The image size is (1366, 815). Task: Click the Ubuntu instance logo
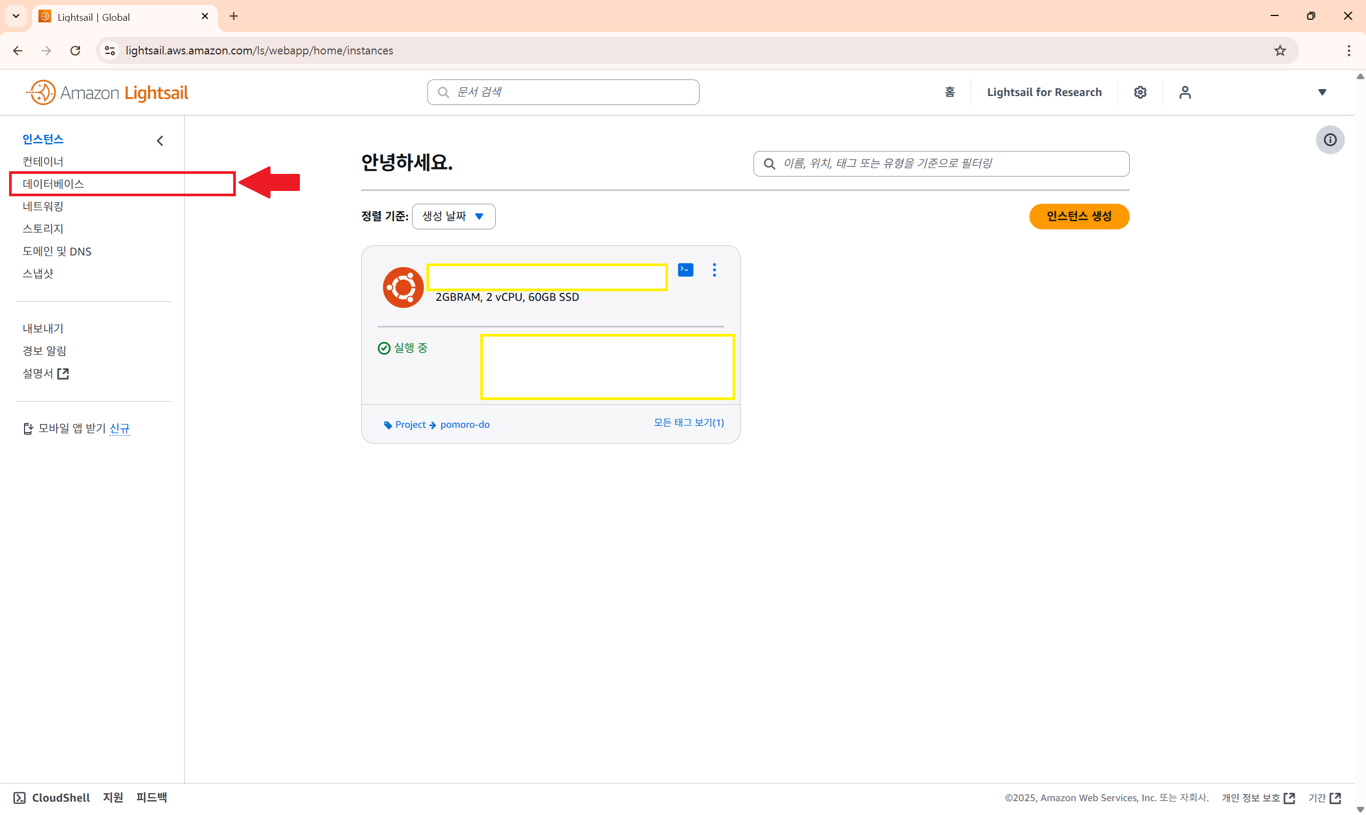coord(403,287)
